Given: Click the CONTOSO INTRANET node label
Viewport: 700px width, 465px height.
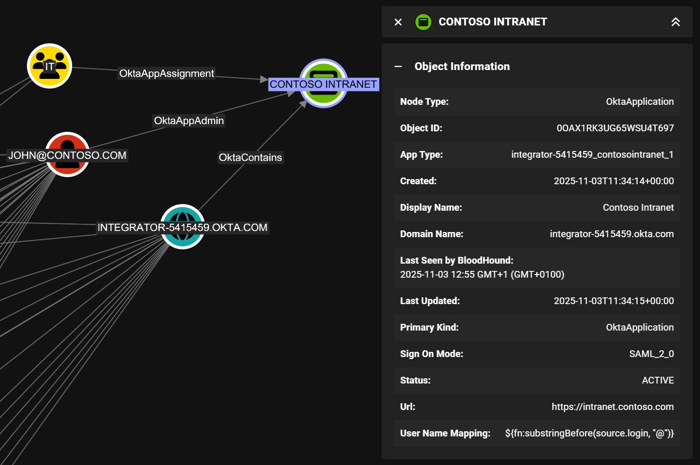Looking at the screenshot, I should click(x=323, y=84).
